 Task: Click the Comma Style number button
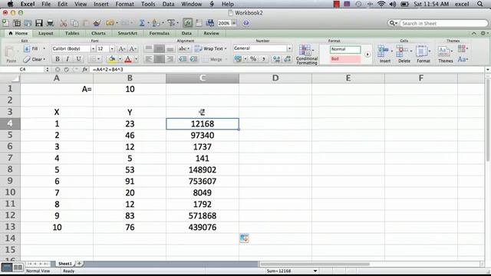coord(263,59)
